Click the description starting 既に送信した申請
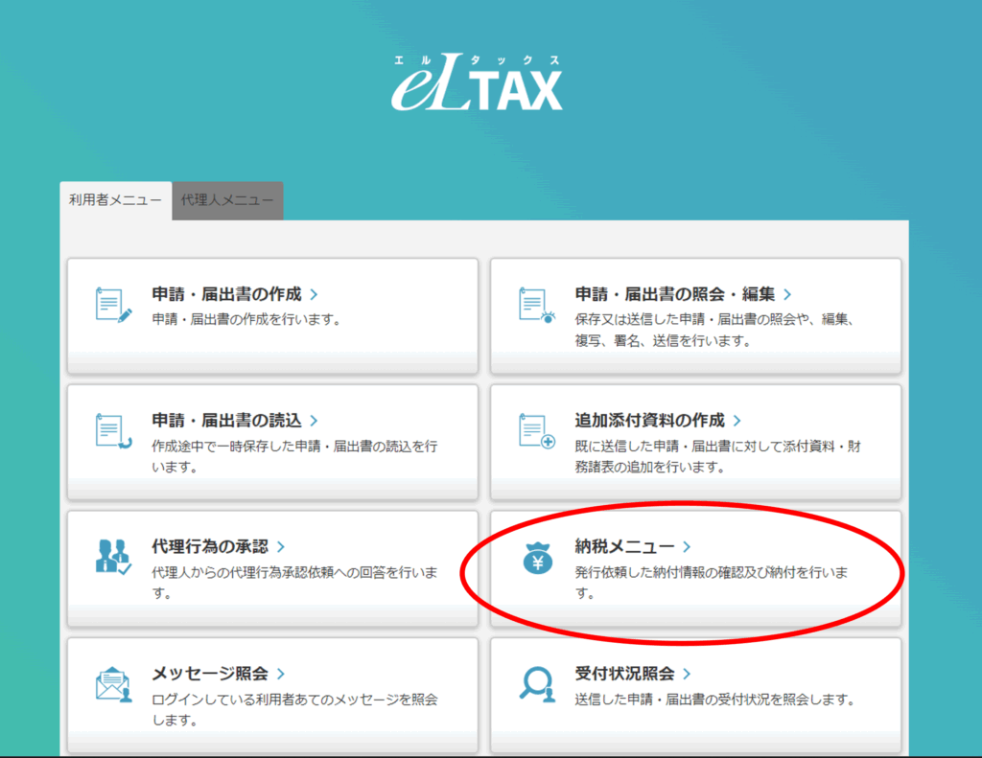 717,456
